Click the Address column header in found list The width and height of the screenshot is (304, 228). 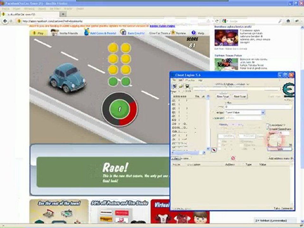[180, 96]
